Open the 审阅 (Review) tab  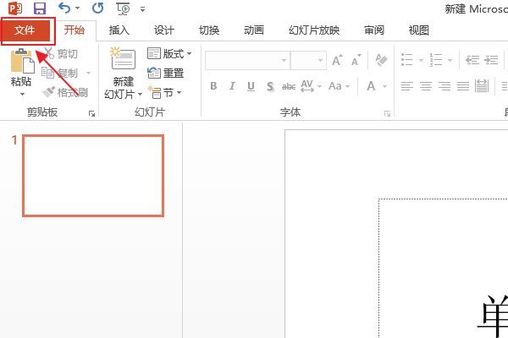[374, 30]
